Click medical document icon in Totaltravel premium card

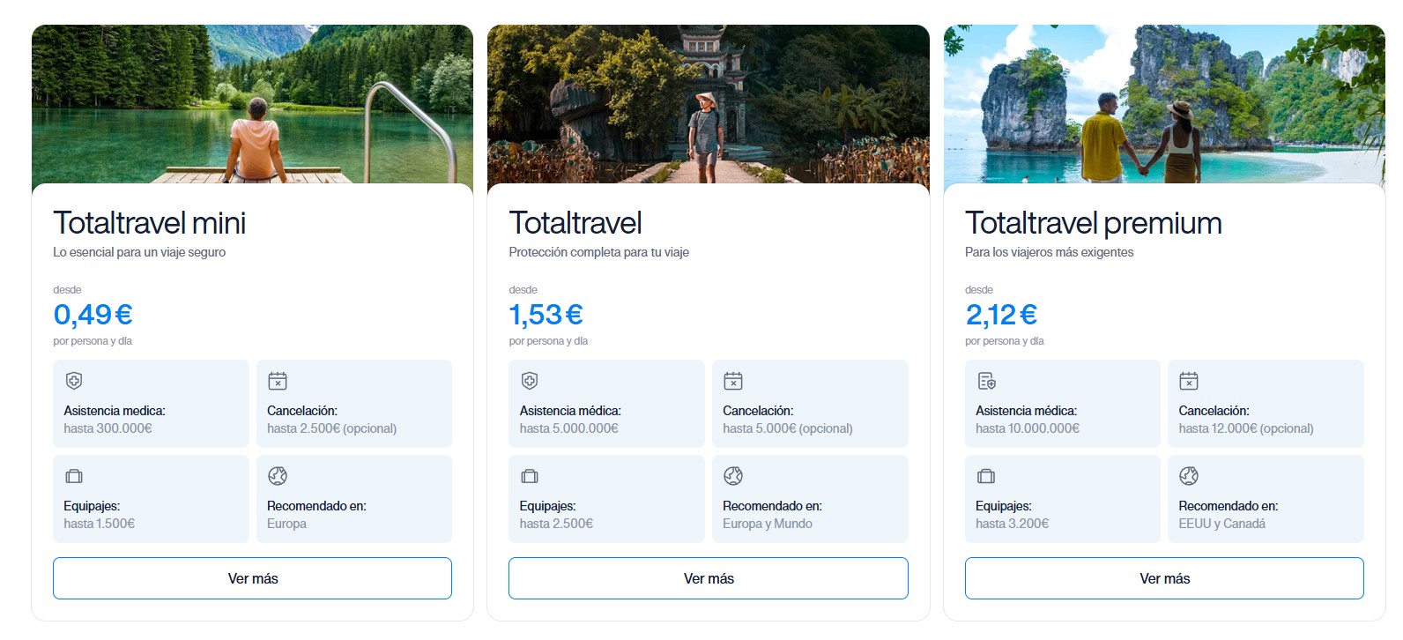click(986, 381)
